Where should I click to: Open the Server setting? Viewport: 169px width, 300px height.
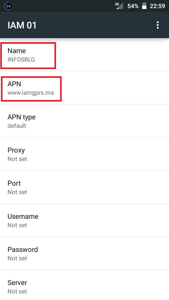click(84, 285)
